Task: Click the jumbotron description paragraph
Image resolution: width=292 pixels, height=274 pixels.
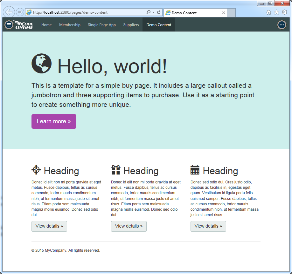Action: click(x=143, y=95)
